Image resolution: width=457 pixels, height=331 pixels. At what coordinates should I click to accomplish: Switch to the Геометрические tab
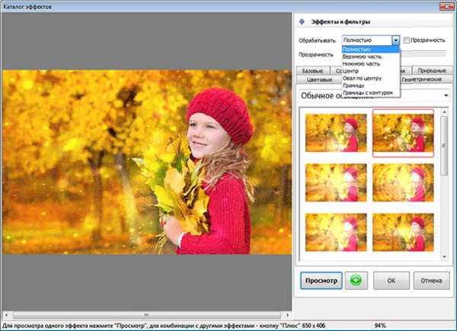(421, 79)
